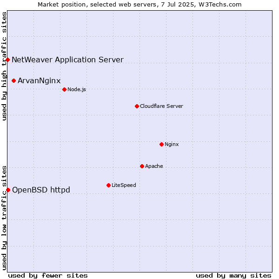Image resolution: width=279 pixels, height=279 pixels.
Task: Select the 'LiteSpeed' label text
Action: pyautogui.click(x=124, y=185)
